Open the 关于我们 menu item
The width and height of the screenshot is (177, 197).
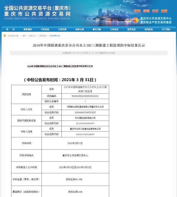click(166, 29)
